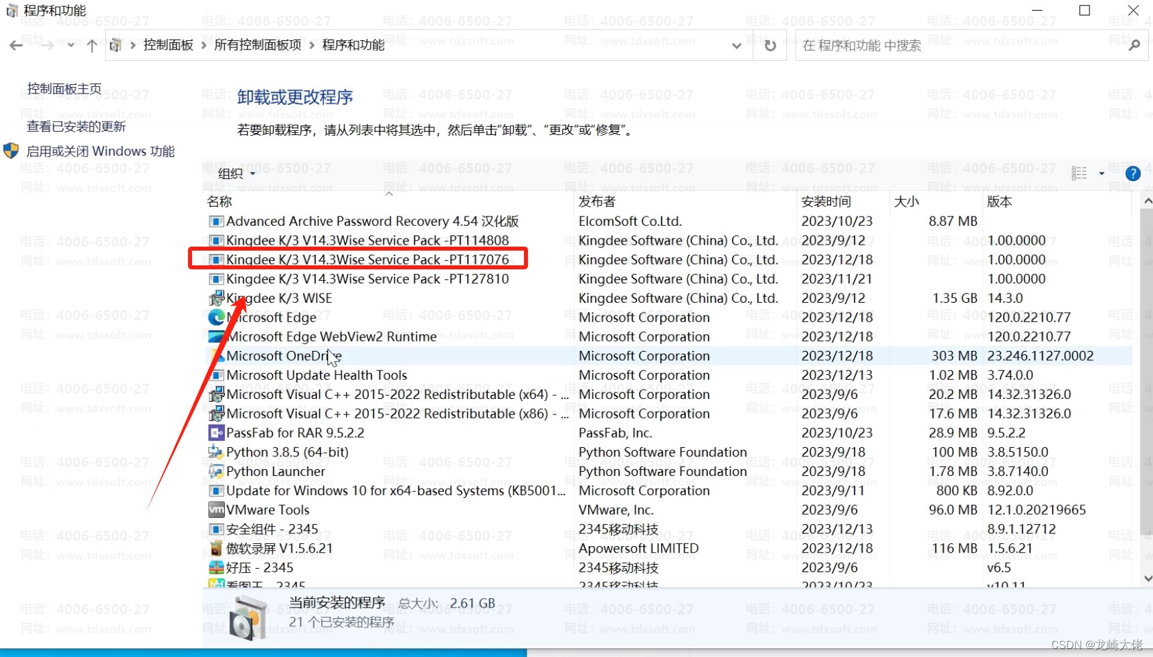Click version 12.1.0.20219665 cell
Screen dimensions: 1153x657
1037,510
